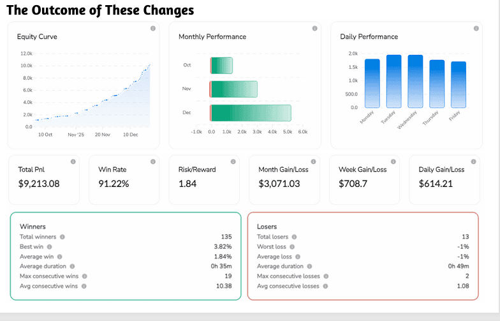Click info icon beside Max consecutive wins
500x321 pixels.
click(x=84, y=276)
